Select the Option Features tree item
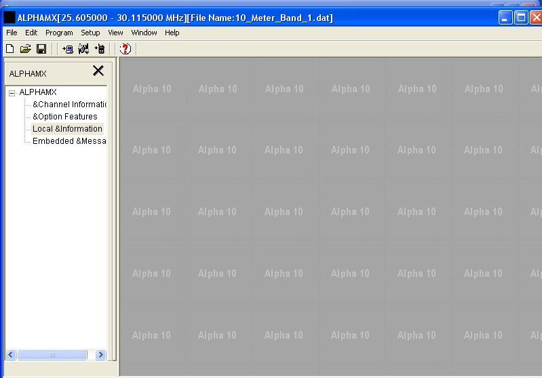542x378 pixels. (x=65, y=117)
